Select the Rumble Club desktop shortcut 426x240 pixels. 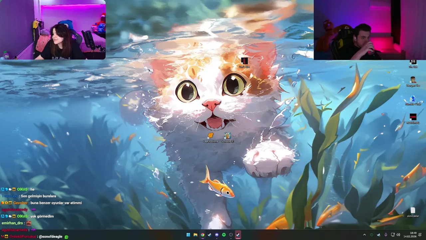point(413,100)
